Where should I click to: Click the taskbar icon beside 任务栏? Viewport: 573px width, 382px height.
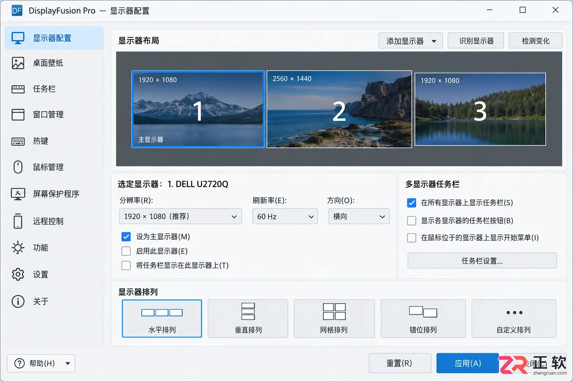click(18, 89)
